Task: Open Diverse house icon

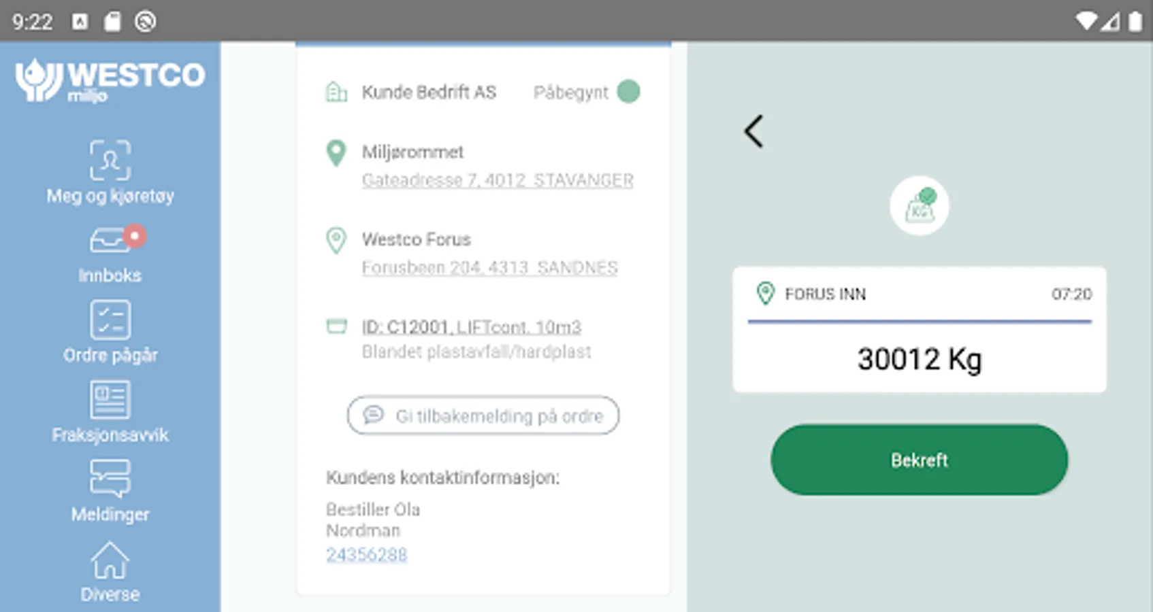Action: point(110,560)
